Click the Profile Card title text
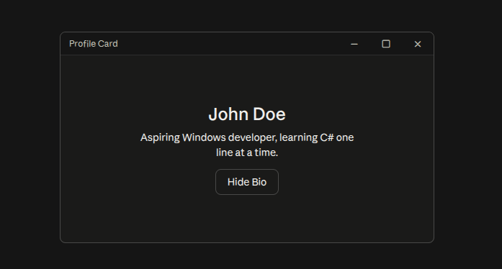Viewport: 502px width, 269px height. click(x=94, y=44)
